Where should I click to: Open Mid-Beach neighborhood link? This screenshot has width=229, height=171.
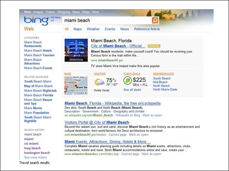pyautogui.click(x=160, y=82)
